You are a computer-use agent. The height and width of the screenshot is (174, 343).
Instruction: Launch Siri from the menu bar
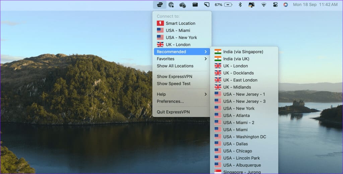pyautogui.click(x=285, y=5)
